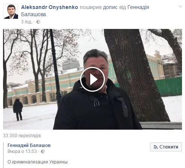Follow Геннадий Балашов with the Стежити button
The height and width of the screenshot is (168, 185).
pyautogui.click(x=166, y=147)
